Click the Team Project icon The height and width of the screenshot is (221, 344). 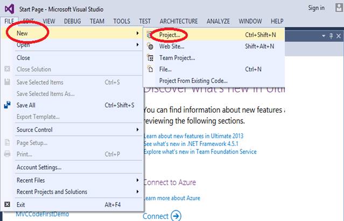point(149,57)
